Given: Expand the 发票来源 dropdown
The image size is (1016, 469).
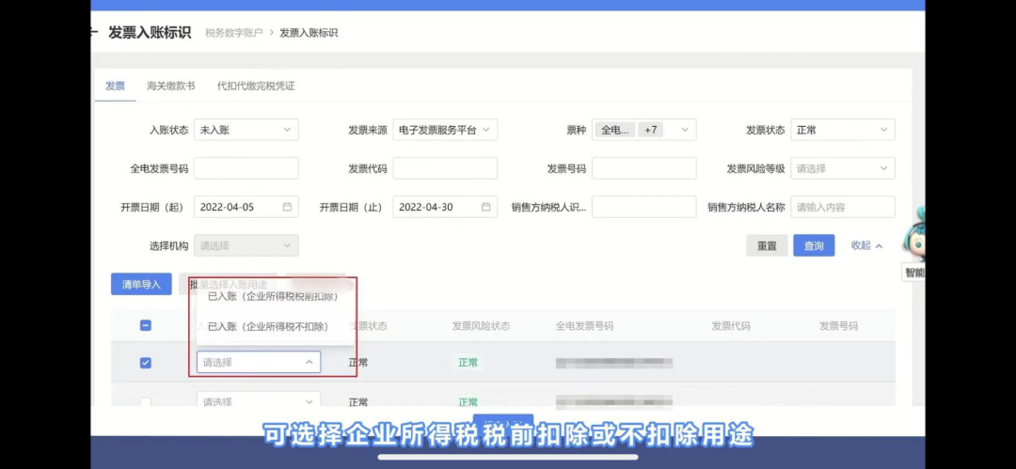Looking at the screenshot, I should click(445, 130).
